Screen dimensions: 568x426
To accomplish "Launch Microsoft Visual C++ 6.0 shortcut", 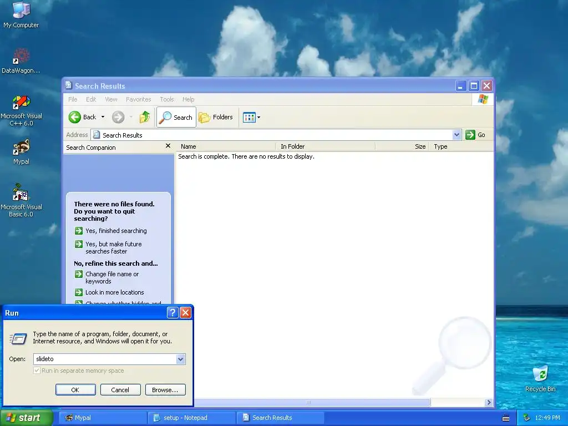I will [21, 110].
